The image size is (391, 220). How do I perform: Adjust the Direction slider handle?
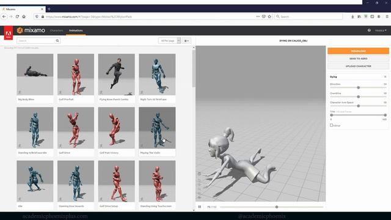(359, 87)
